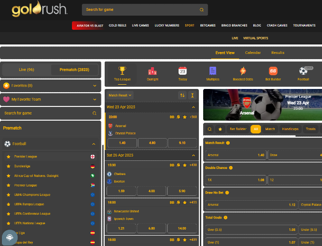The image size is (322, 246).
Task: Open the Today calendar icon
Action: (x=183, y=71)
